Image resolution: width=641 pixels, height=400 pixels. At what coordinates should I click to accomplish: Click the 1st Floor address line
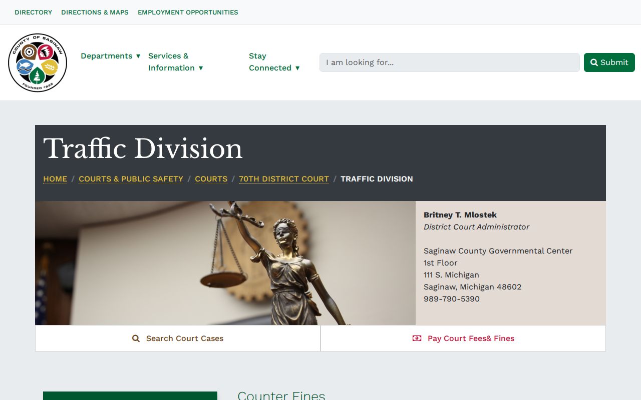click(441, 263)
